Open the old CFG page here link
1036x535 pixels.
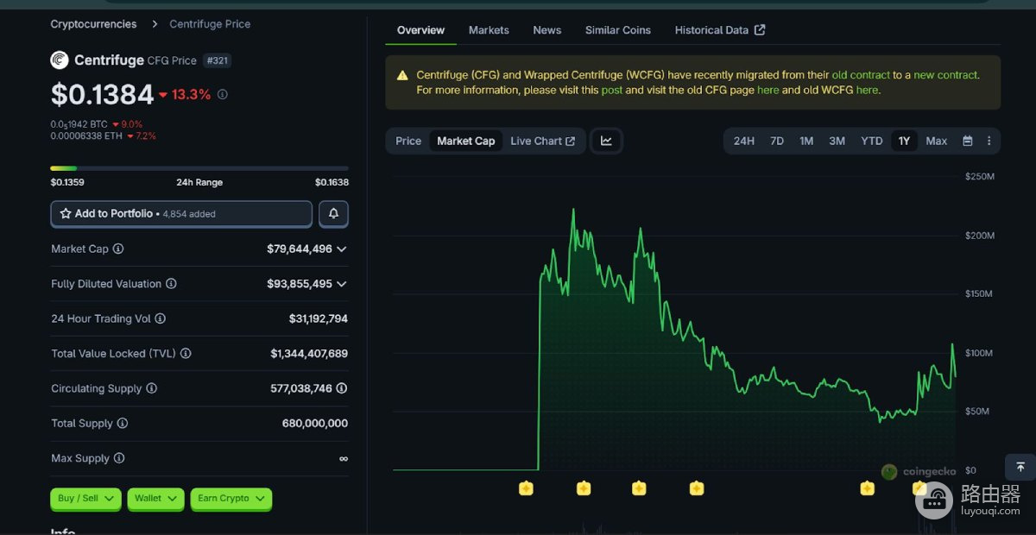click(768, 90)
